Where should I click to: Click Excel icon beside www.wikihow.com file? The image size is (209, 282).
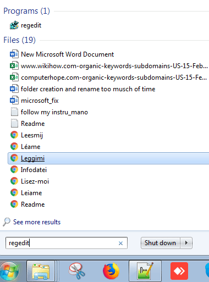(x=14, y=66)
